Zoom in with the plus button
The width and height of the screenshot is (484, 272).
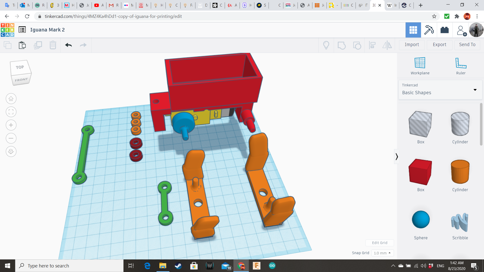tap(11, 125)
